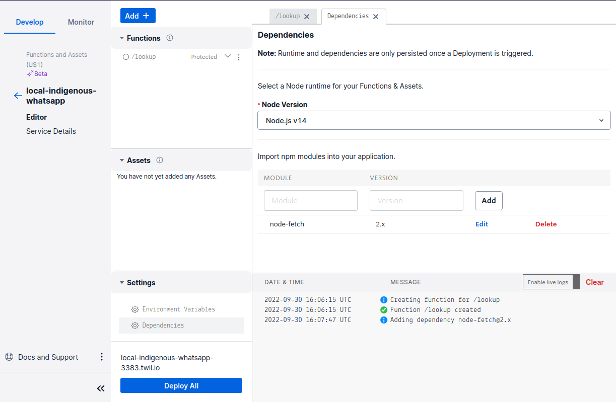616x402 pixels.
Task: Collapse the sidebar with double chevron
Action: point(101,388)
